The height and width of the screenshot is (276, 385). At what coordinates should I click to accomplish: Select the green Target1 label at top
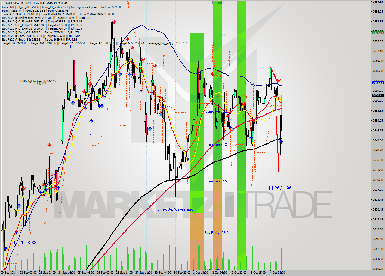217,2
